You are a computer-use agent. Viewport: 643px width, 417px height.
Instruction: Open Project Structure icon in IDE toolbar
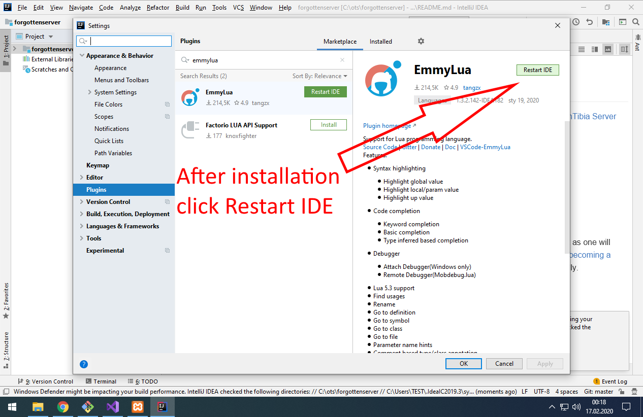[x=606, y=22]
